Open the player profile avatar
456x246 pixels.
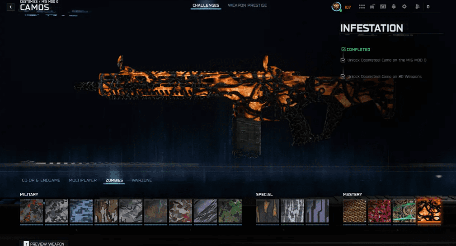[x=336, y=7]
